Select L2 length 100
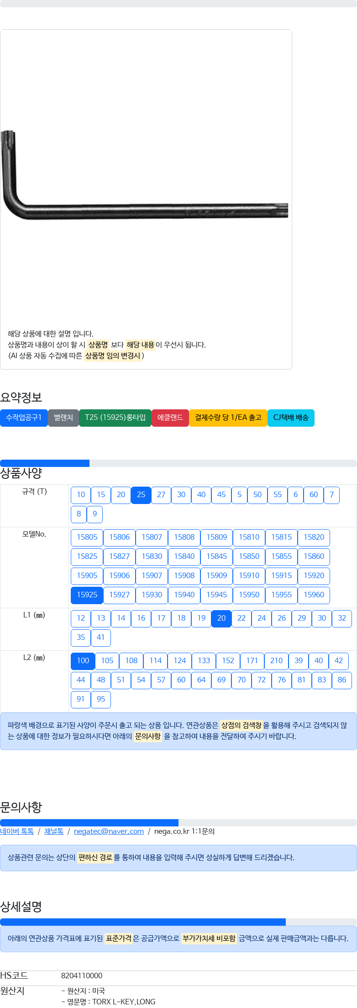357x1008 pixels. click(x=83, y=661)
